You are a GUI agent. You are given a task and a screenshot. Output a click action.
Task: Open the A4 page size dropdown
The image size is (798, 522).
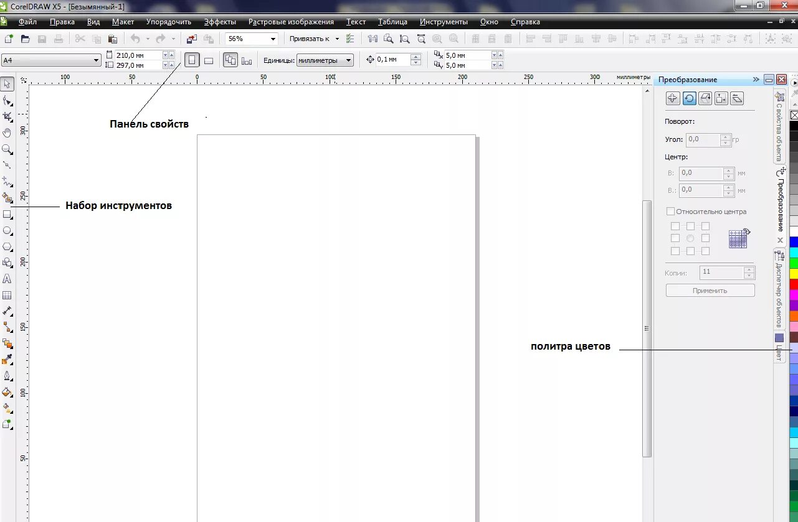click(x=97, y=60)
